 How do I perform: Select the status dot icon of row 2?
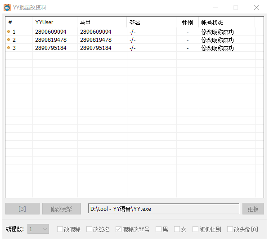[9, 40]
